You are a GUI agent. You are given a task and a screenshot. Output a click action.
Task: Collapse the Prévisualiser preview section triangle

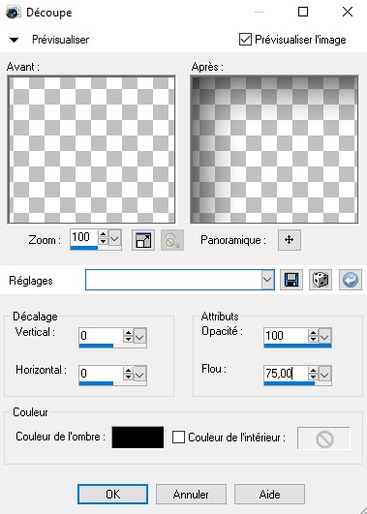[x=15, y=41]
